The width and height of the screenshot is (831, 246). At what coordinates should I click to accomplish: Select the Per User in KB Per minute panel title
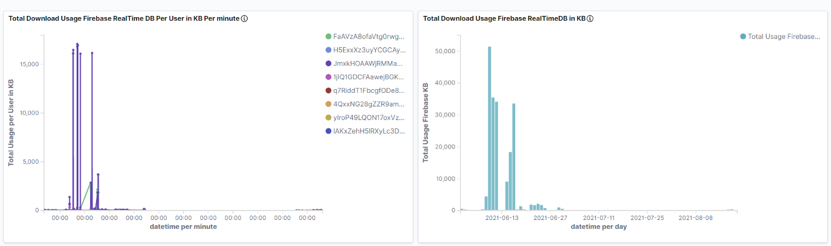pos(124,18)
